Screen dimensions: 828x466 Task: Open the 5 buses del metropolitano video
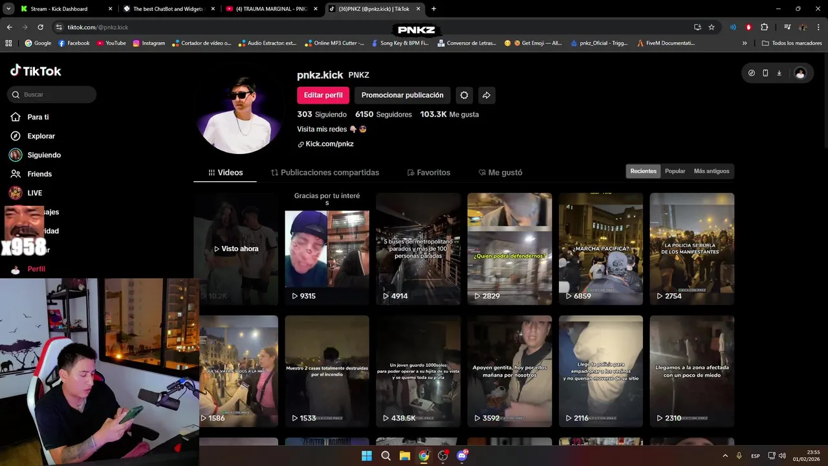pyautogui.click(x=419, y=249)
